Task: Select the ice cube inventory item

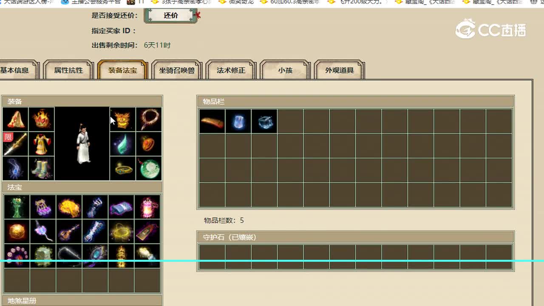Action: [x=264, y=122]
